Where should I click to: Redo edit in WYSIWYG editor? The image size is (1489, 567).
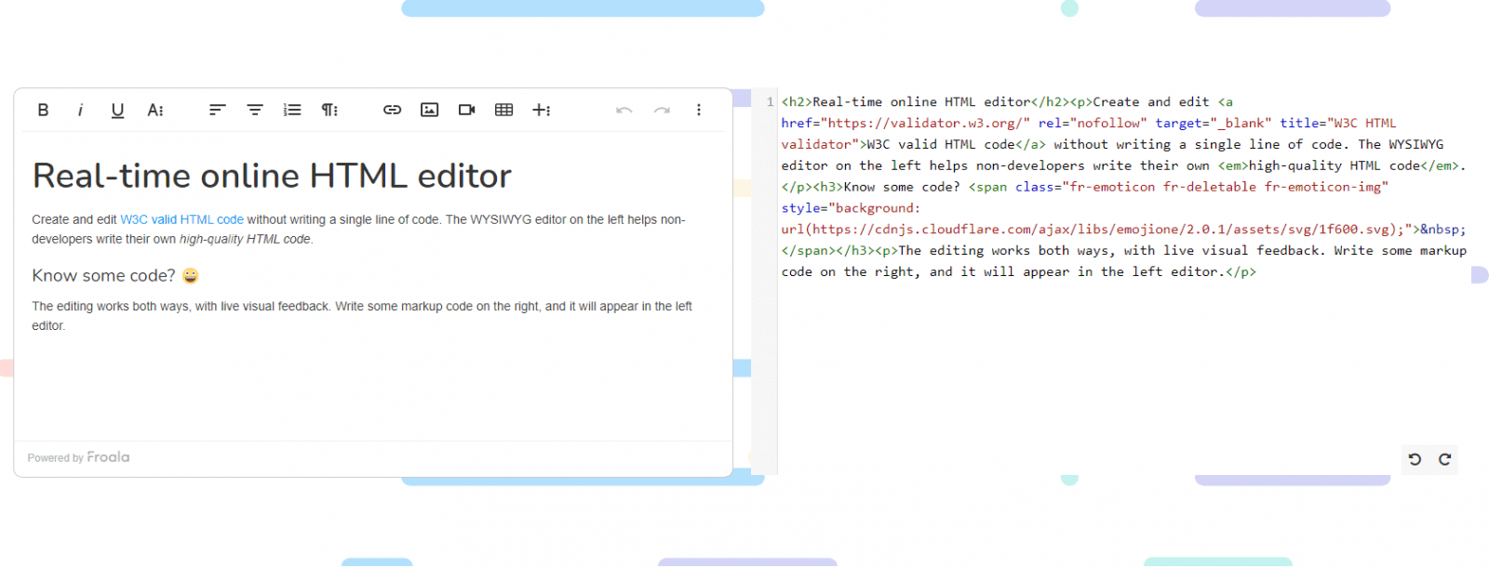pyautogui.click(x=662, y=110)
